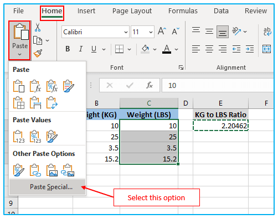Select the Format Painter brush icon
This screenshot has width=278, height=219.
(x=38, y=53)
